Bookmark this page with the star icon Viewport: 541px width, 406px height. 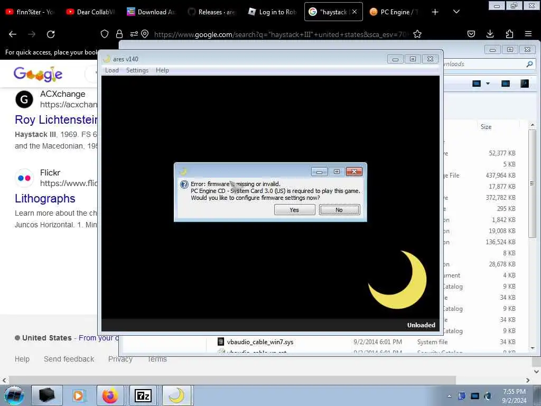click(417, 34)
